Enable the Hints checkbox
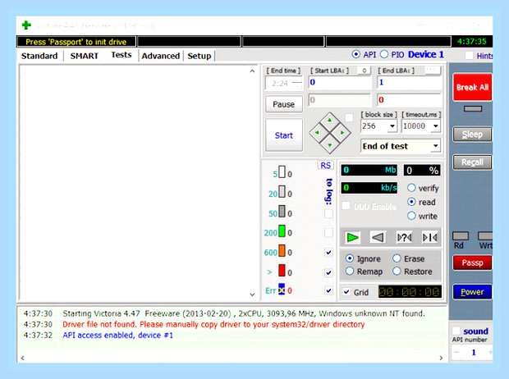Screen dimensions: 509x379 (469, 56)
